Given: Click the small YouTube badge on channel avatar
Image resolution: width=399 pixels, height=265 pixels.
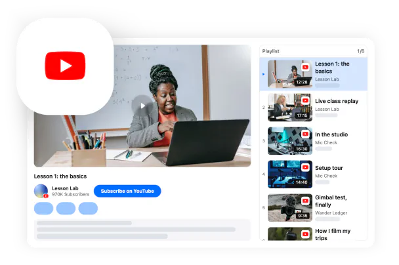Looking at the screenshot, I should 46,196.
